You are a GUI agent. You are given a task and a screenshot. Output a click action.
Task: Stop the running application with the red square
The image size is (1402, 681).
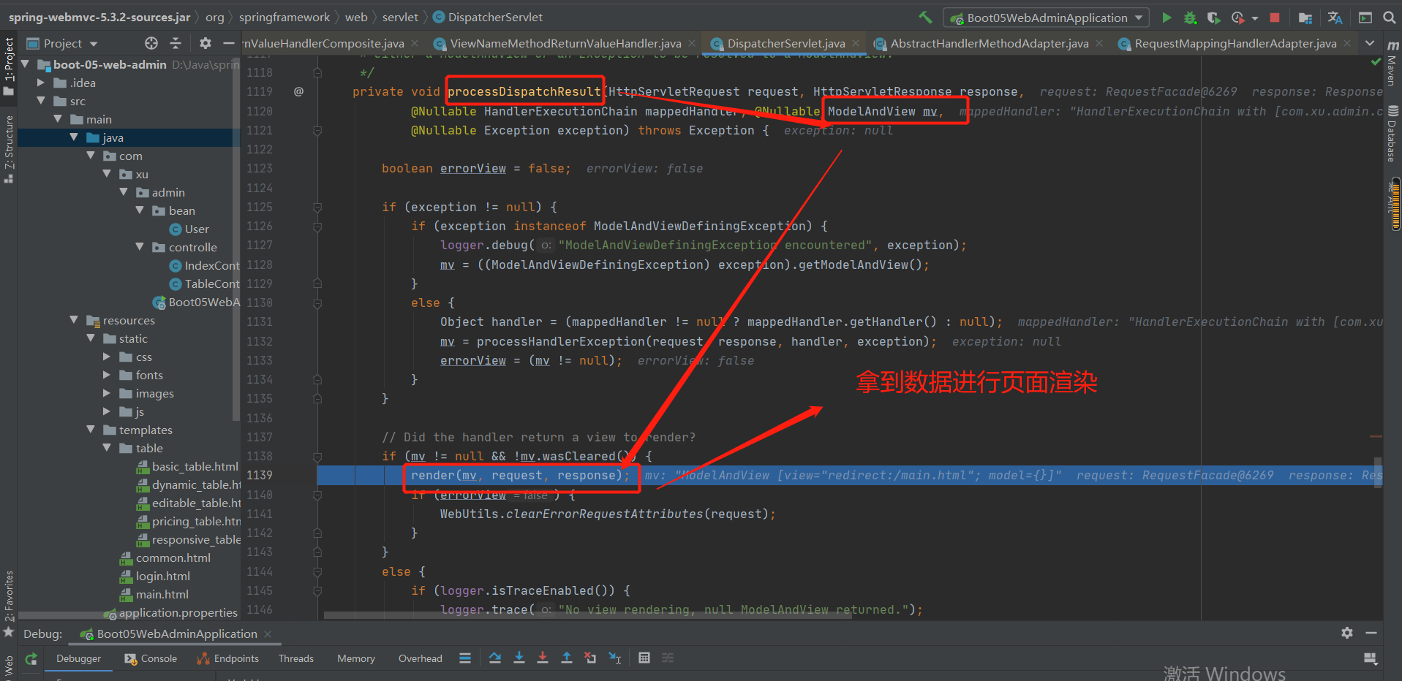1275,17
